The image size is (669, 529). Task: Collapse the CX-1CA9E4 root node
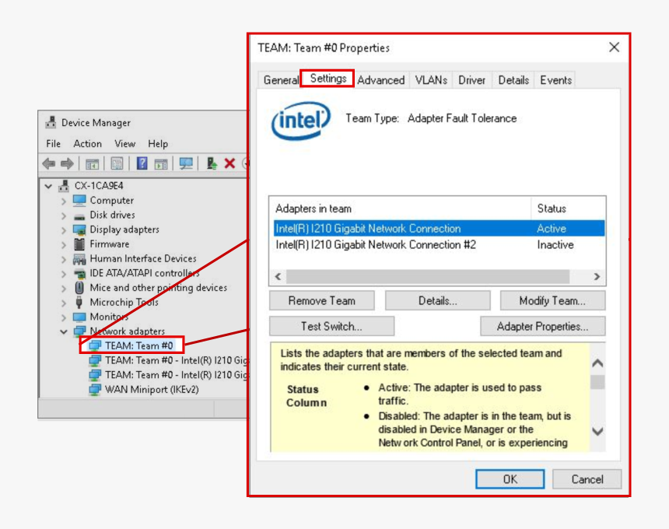pos(48,186)
